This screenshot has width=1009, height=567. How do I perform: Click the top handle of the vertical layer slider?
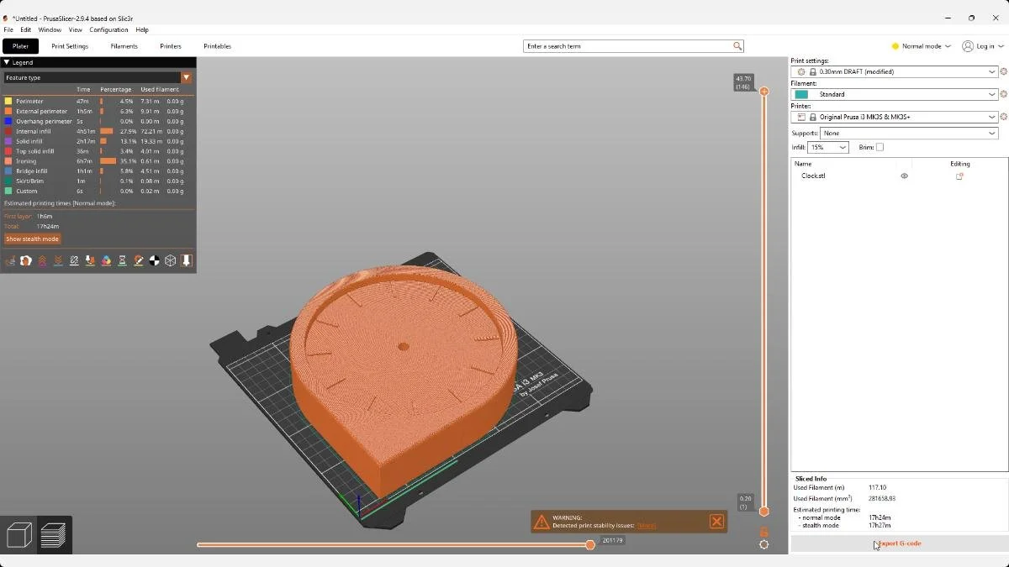tap(763, 91)
